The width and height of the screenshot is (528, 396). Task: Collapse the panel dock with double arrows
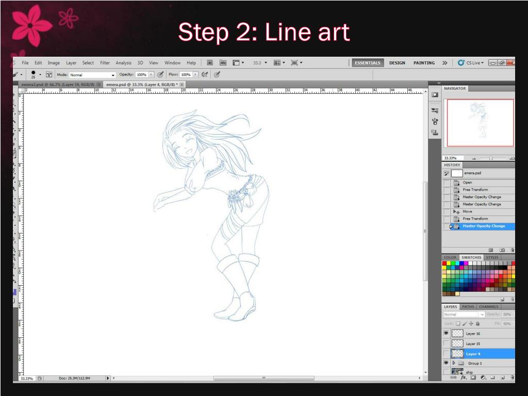click(x=439, y=83)
